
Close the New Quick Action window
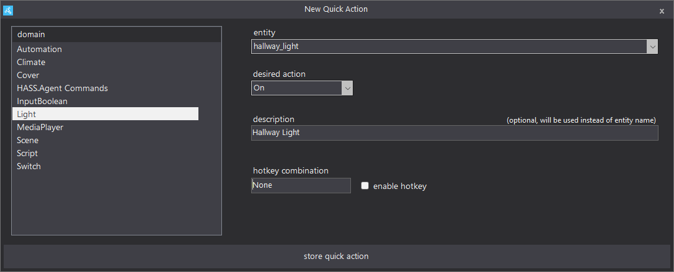[x=662, y=11]
